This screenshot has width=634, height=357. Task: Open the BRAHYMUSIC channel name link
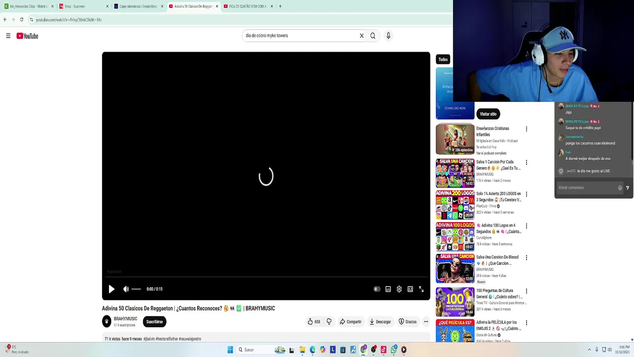pyautogui.click(x=126, y=319)
